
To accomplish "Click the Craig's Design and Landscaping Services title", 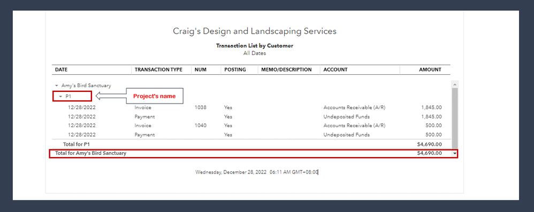I will coord(255,32).
